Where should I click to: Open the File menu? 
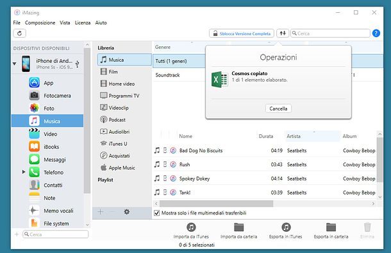coord(17,22)
